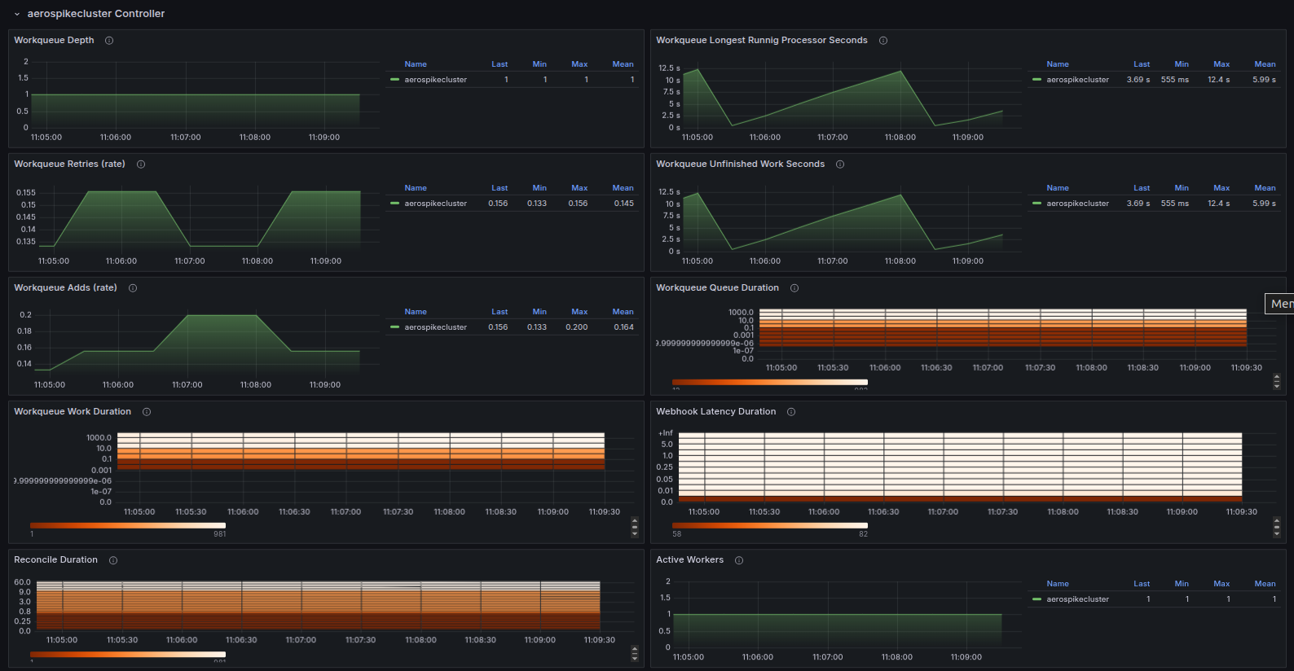Open the Active Workers panel title menu
The image size is (1294, 671).
point(689,560)
